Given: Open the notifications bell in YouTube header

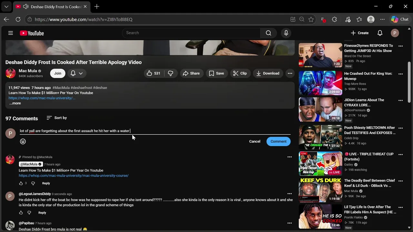Looking at the screenshot, I should click(x=380, y=33).
